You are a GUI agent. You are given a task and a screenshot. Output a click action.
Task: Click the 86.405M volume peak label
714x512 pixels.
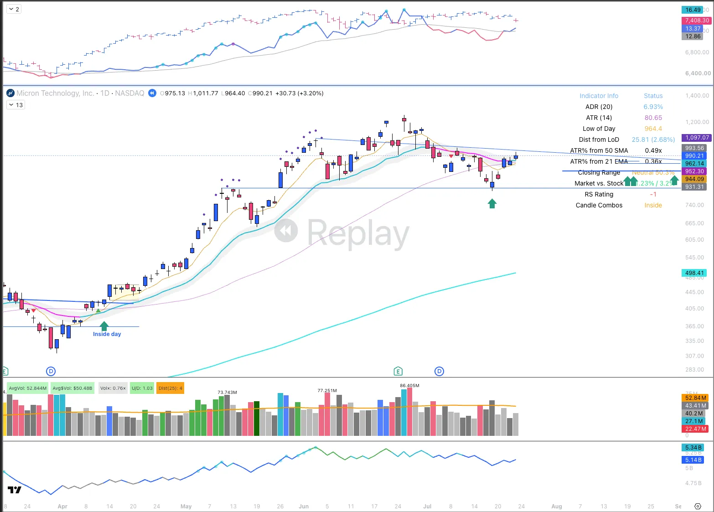pos(409,386)
